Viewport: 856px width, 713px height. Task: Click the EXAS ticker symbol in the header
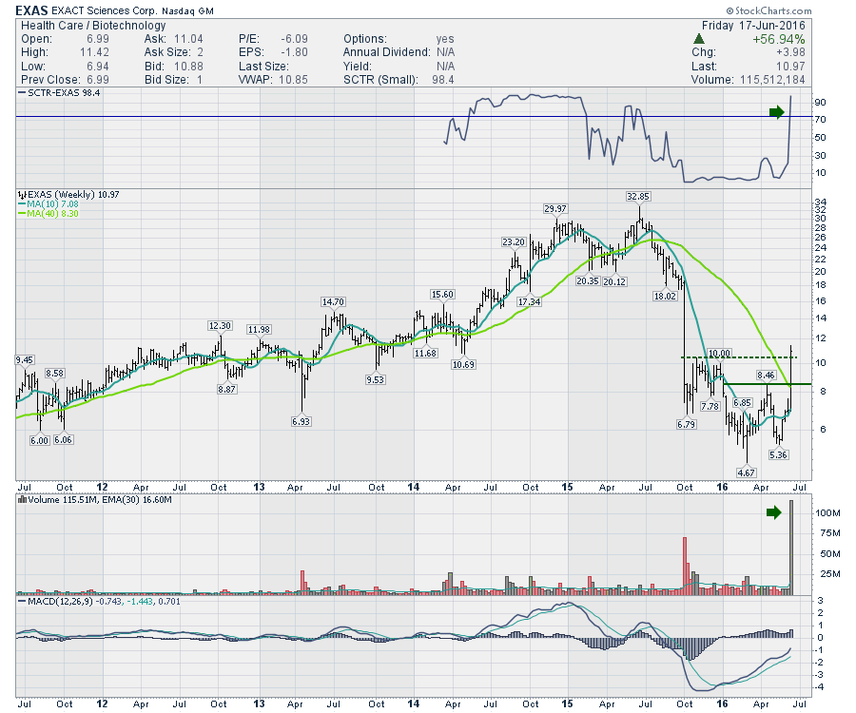[31, 10]
